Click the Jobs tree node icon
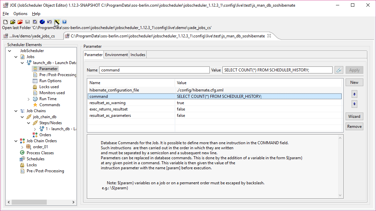The height and width of the screenshot is (211, 376). [x=23, y=57]
